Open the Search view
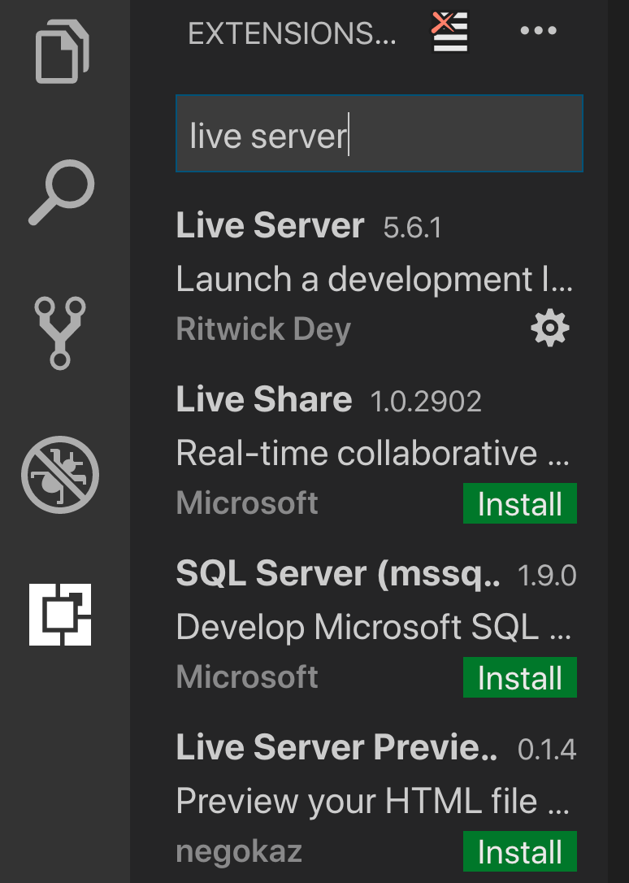This screenshot has width=629, height=883. [x=61, y=191]
